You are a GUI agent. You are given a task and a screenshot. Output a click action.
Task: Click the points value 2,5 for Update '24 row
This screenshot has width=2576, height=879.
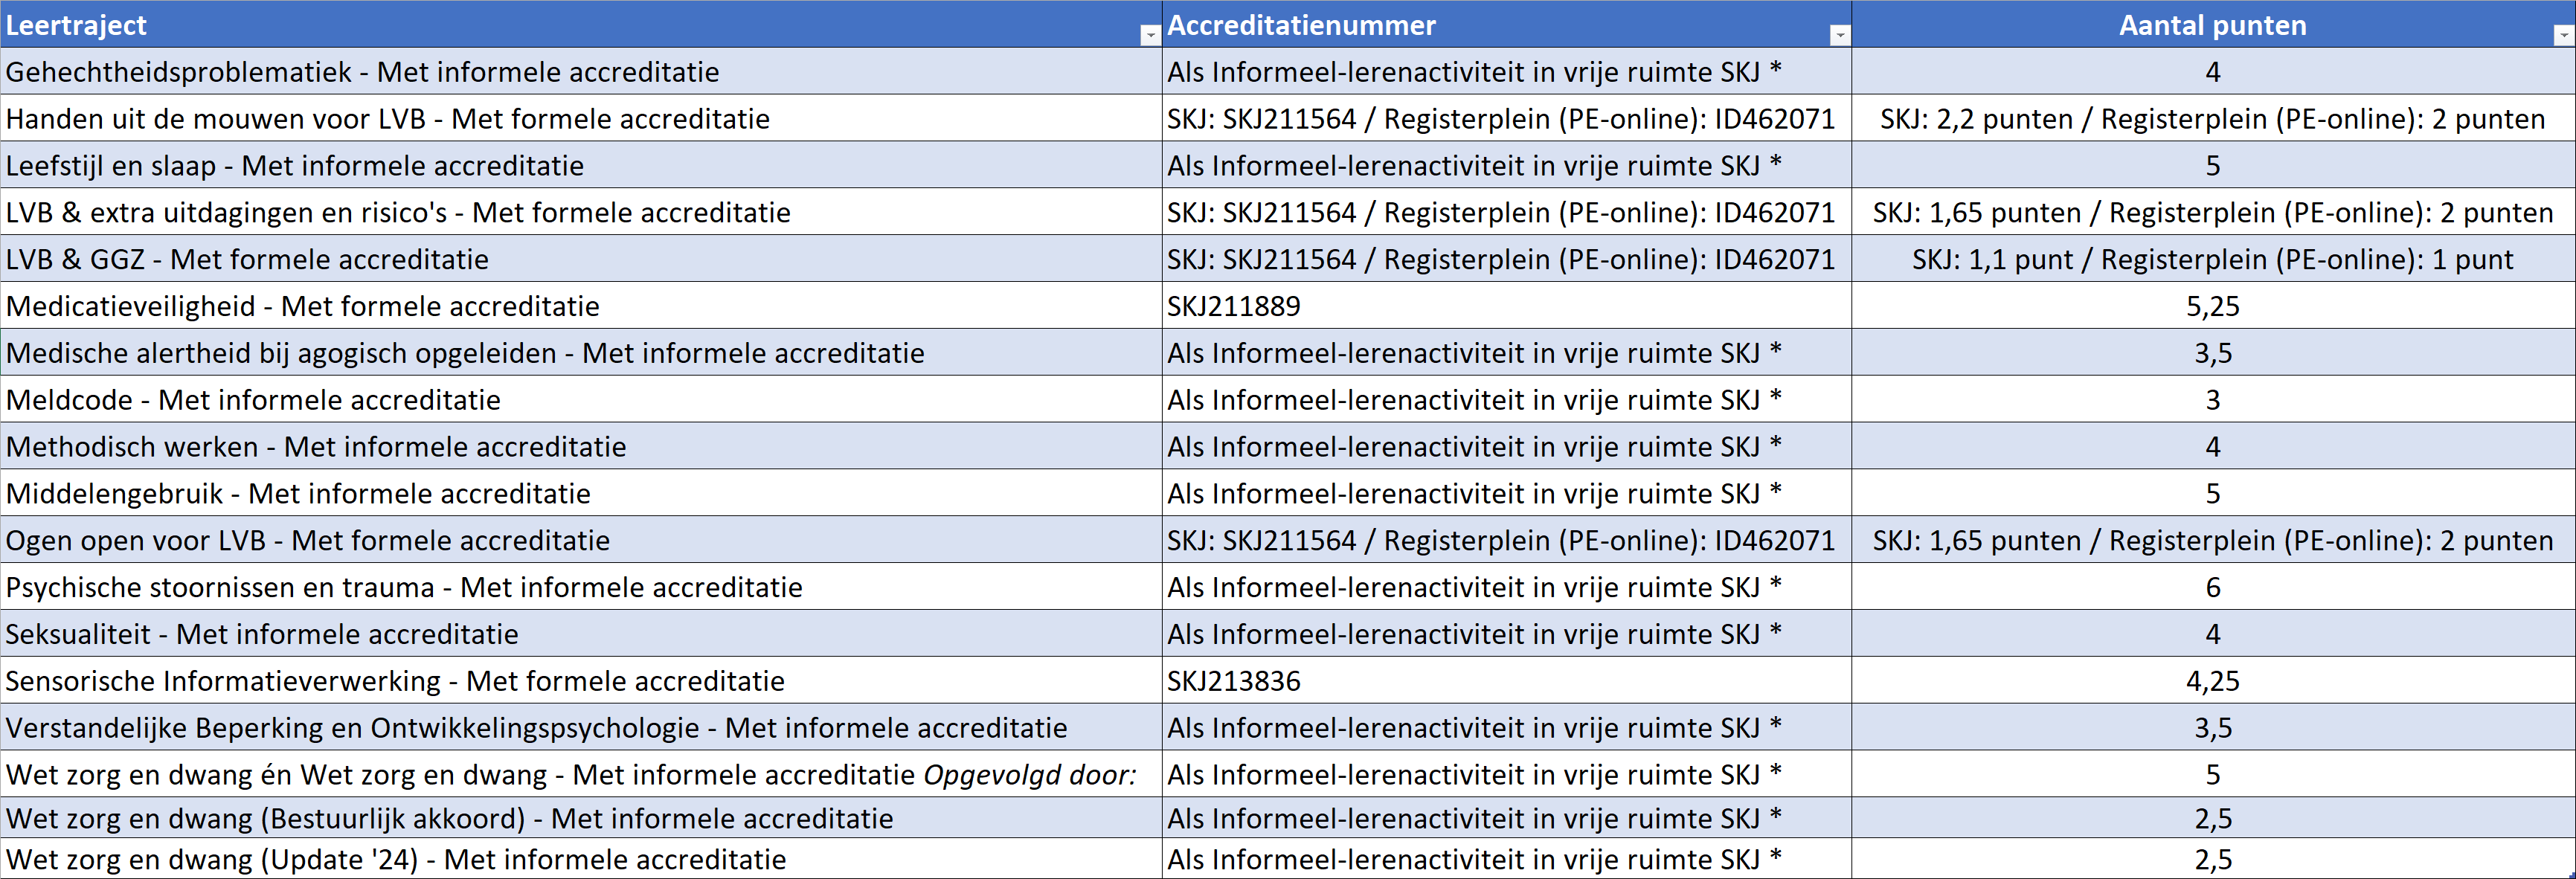pyautogui.click(x=2213, y=859)
